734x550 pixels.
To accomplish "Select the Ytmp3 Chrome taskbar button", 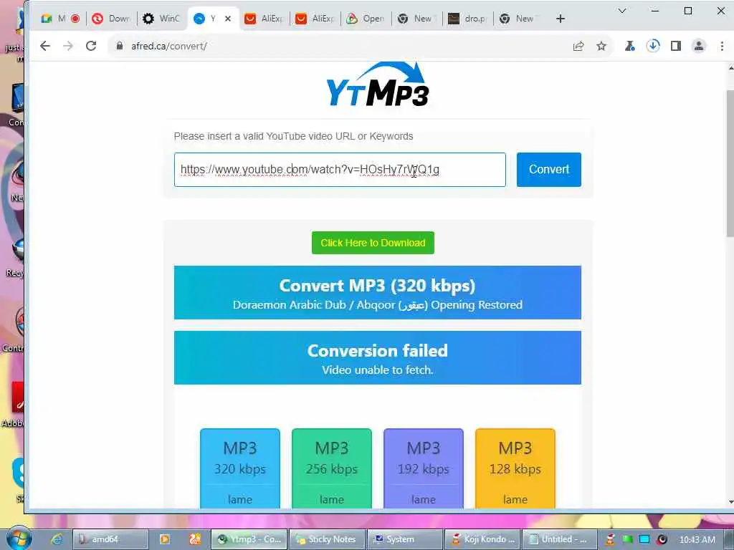I will [x=249, y=539].
